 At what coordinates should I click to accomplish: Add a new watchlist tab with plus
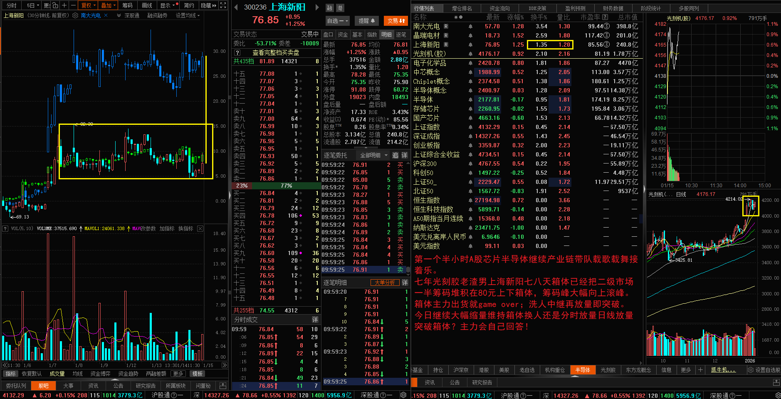pyautogui.click(x=700, y=370)
